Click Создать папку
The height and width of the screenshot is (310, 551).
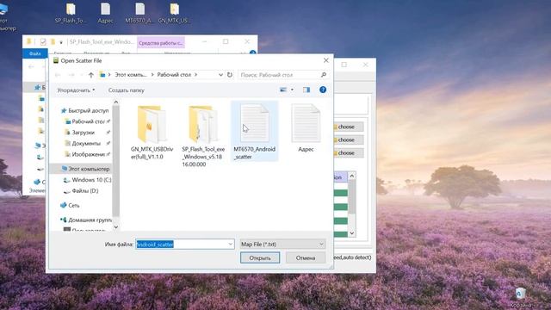[127, 90]
